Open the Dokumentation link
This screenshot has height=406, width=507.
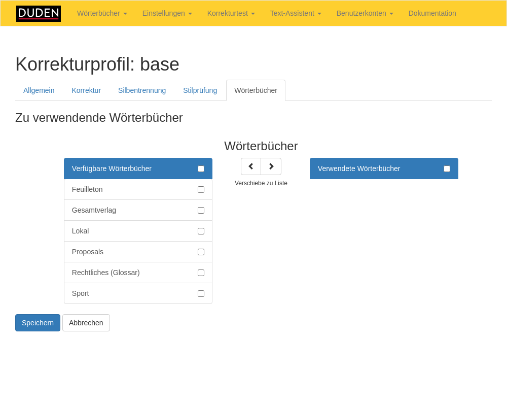click(x=432, y=13)
